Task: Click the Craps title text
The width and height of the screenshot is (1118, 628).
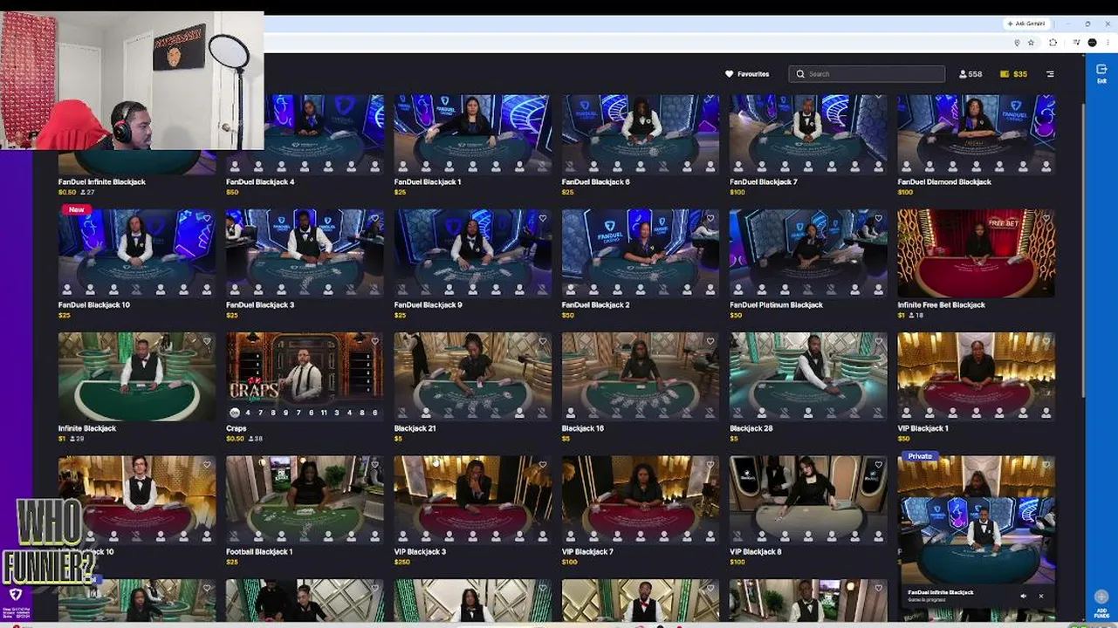Action: [237, 429]
